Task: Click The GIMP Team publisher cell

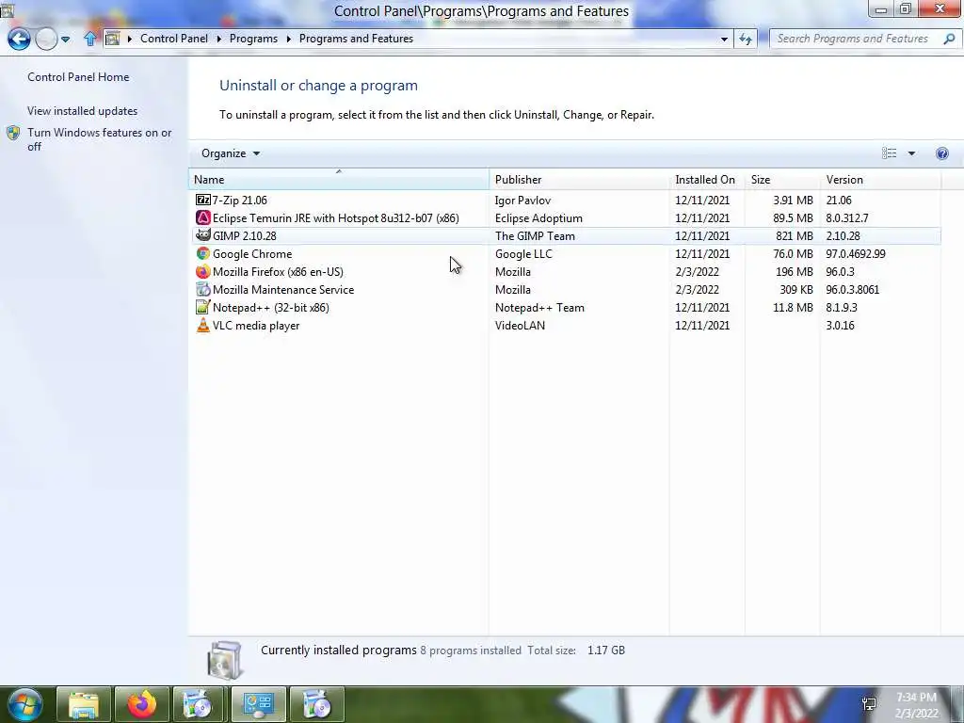Action: click(535, 235)
